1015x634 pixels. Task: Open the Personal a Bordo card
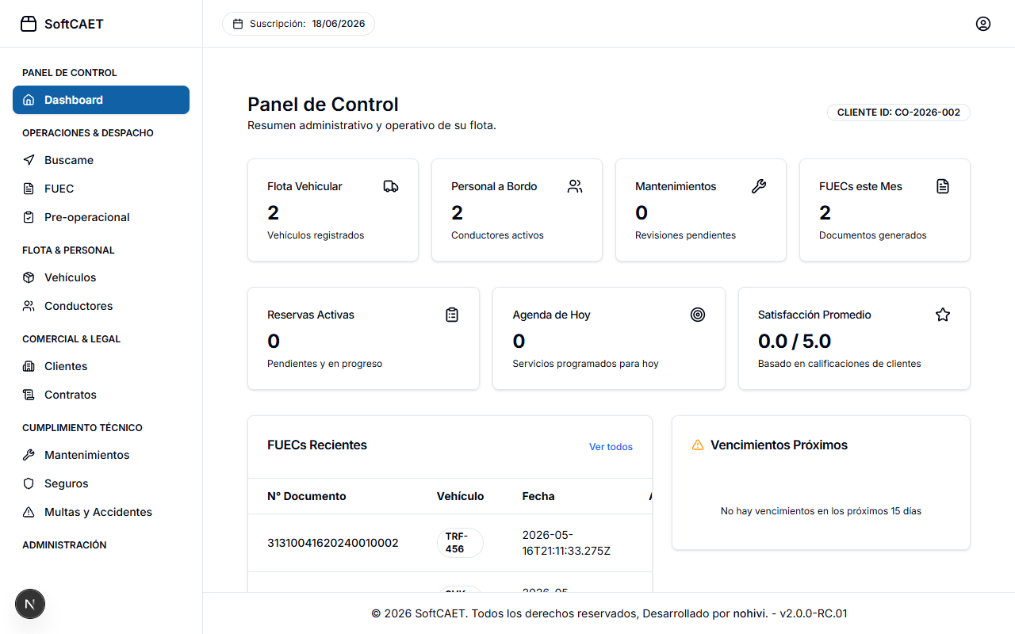517,210
